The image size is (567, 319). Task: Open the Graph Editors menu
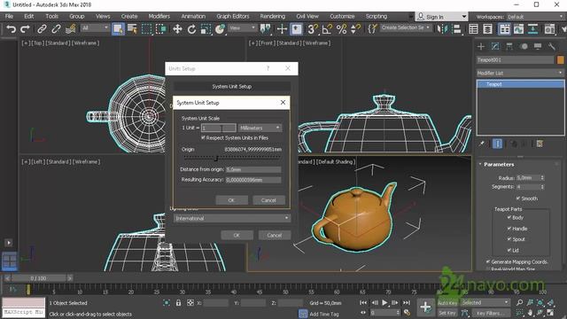(232, 16)
